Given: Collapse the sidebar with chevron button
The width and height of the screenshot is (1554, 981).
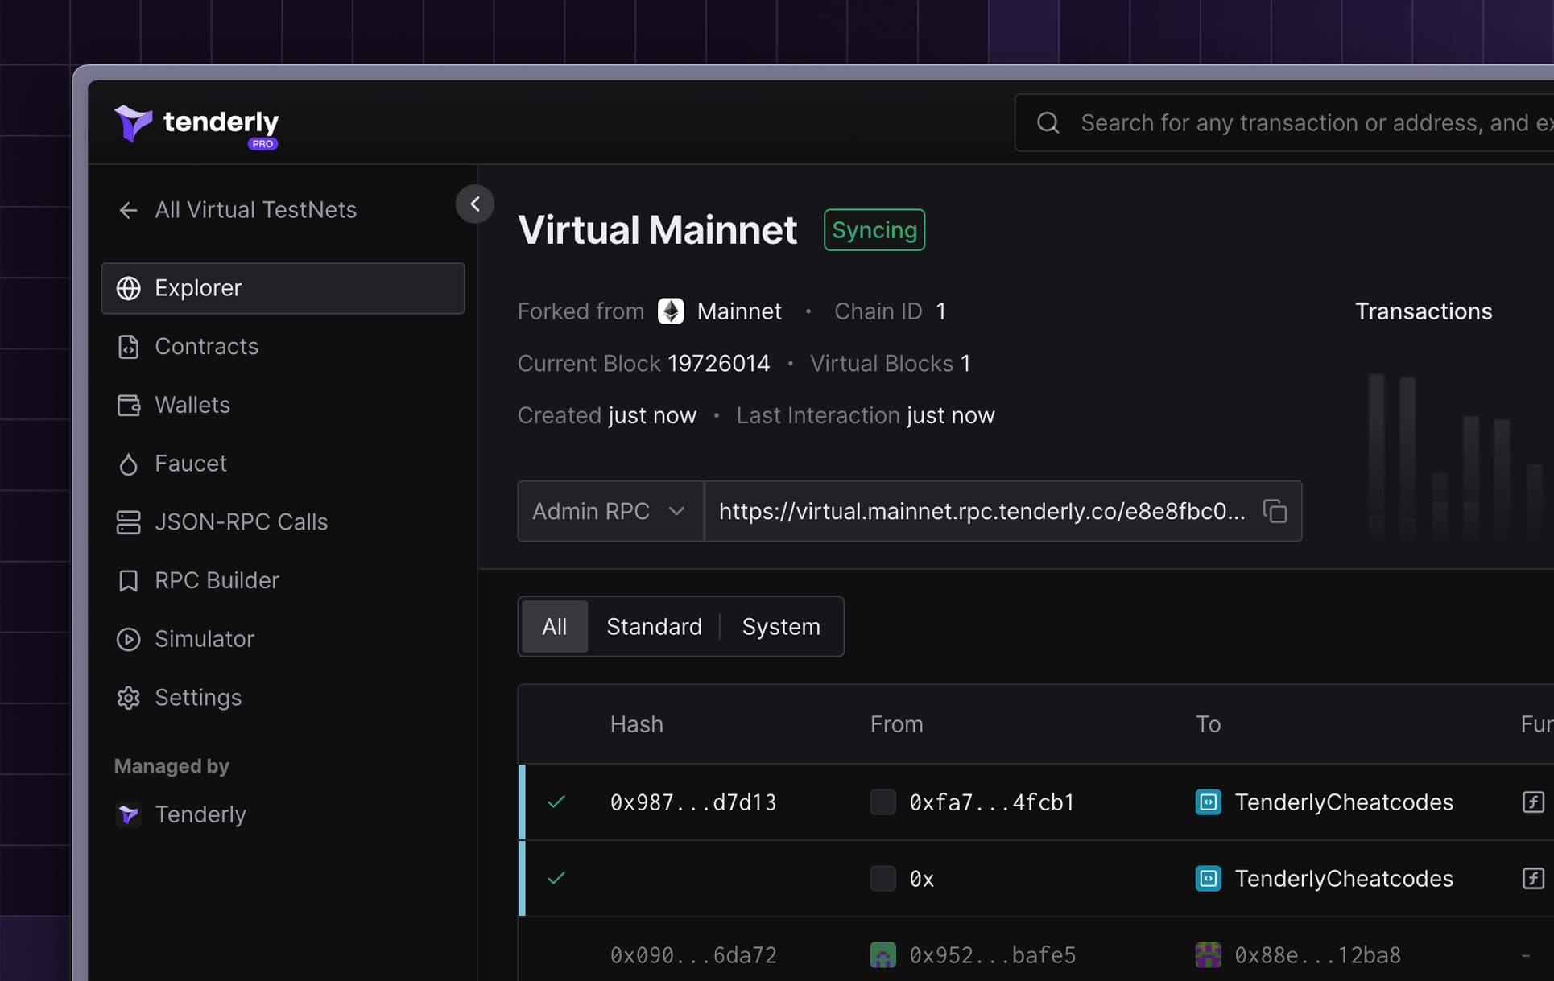Looking at the screenshot, I should click(x=474, y=204).
